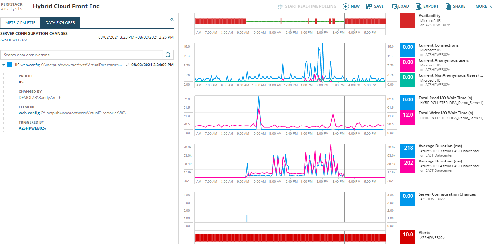Click the config change marker at 9 AM
The height and width of the screenshot is (244, 492).
[247, 219]
